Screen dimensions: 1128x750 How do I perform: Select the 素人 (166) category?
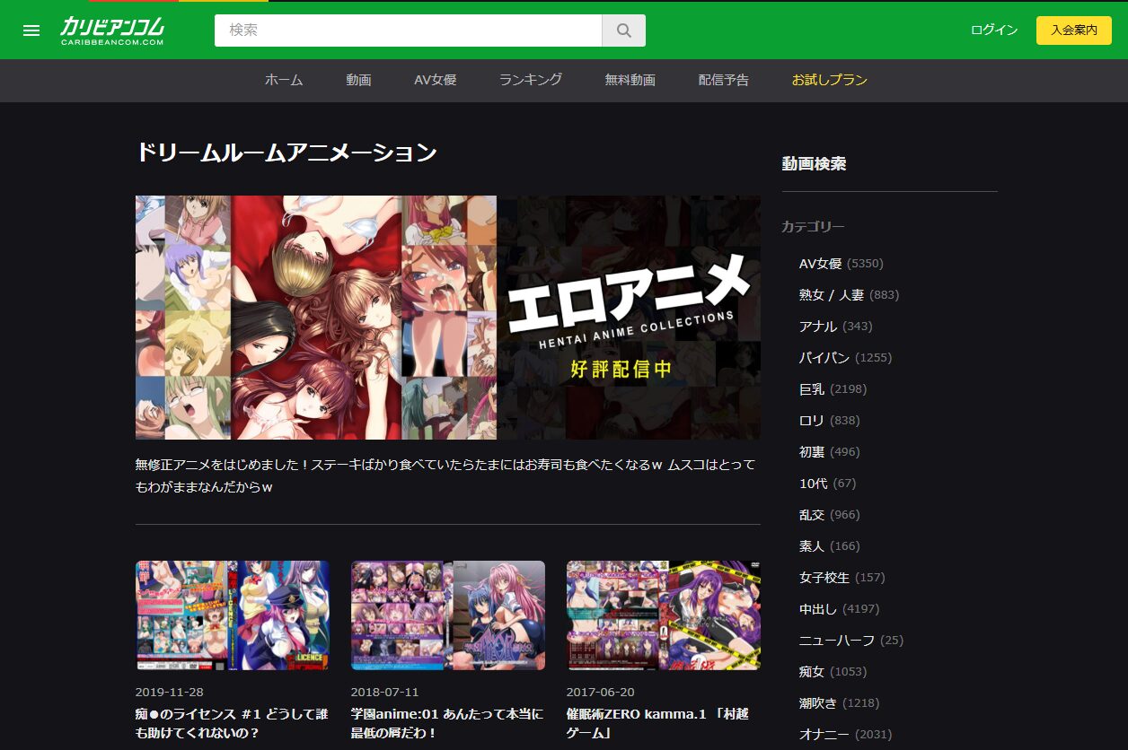[x=829, y=546]
